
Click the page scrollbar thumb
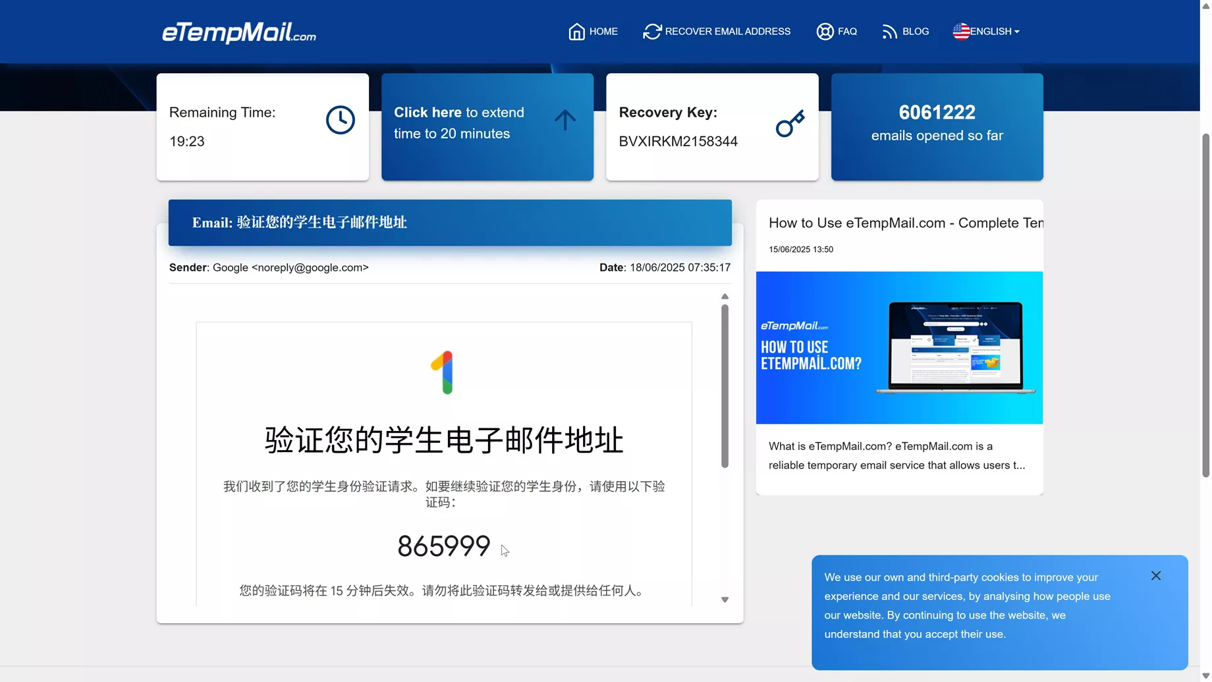coord(1205,303)
